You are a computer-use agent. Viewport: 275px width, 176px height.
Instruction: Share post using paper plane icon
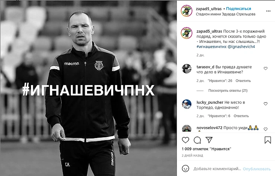(x=209, y=140)
